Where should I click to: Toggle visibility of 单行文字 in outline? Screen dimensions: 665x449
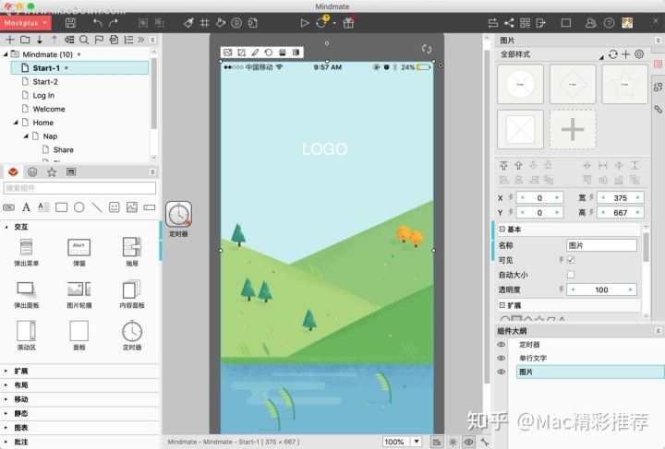(501, 358)
